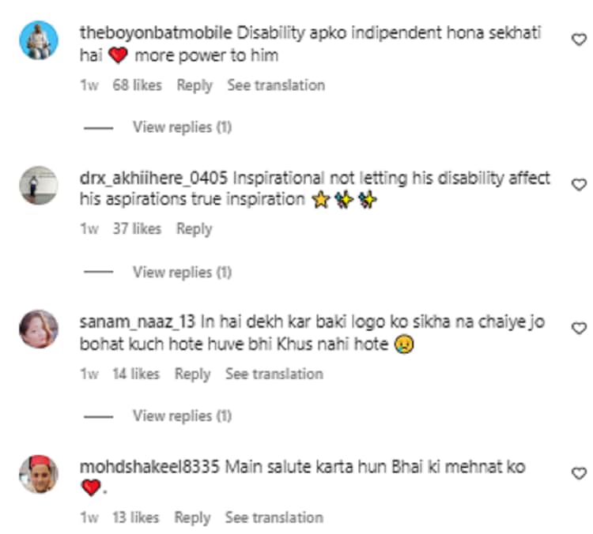The width and height of the screenshot is (593, 534).
Task: Reply to mohdshakeel8335's salute comment
Action: coord(192,517)
